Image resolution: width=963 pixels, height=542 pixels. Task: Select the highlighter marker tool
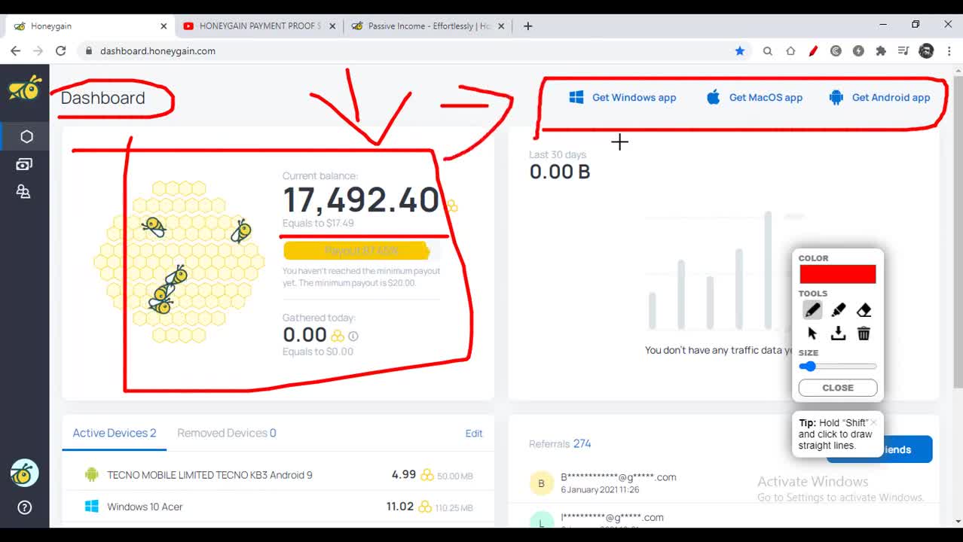coord(838,310)
